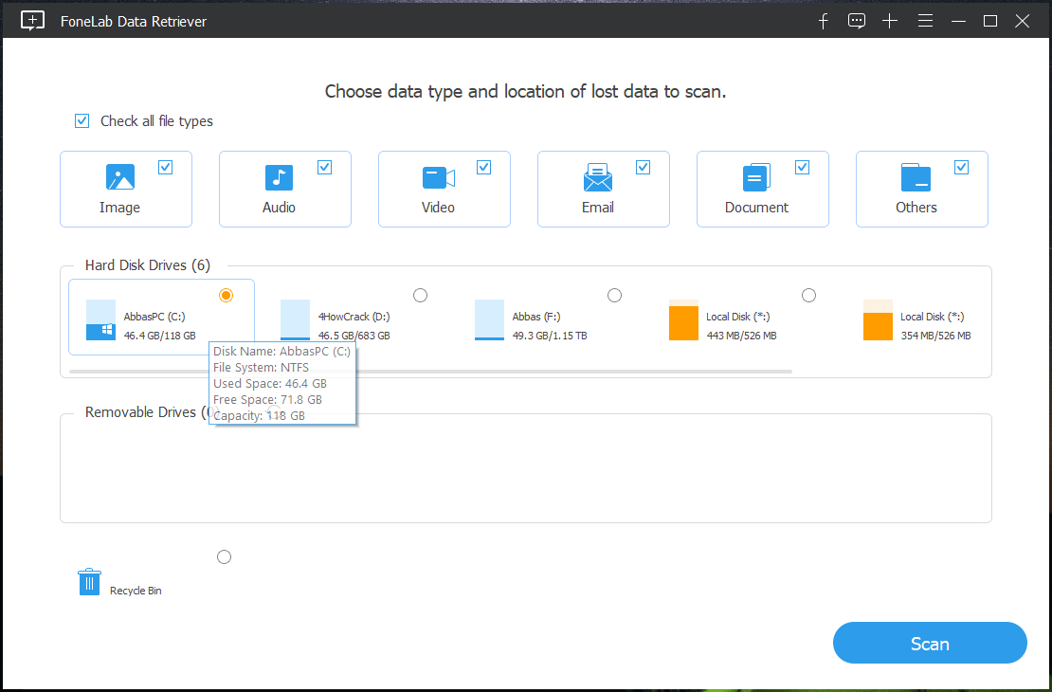Image resolution: width=1052 pixels, height=692 pixels.
Task: Click the plus icon in title bar
Action: click(890, 22)
